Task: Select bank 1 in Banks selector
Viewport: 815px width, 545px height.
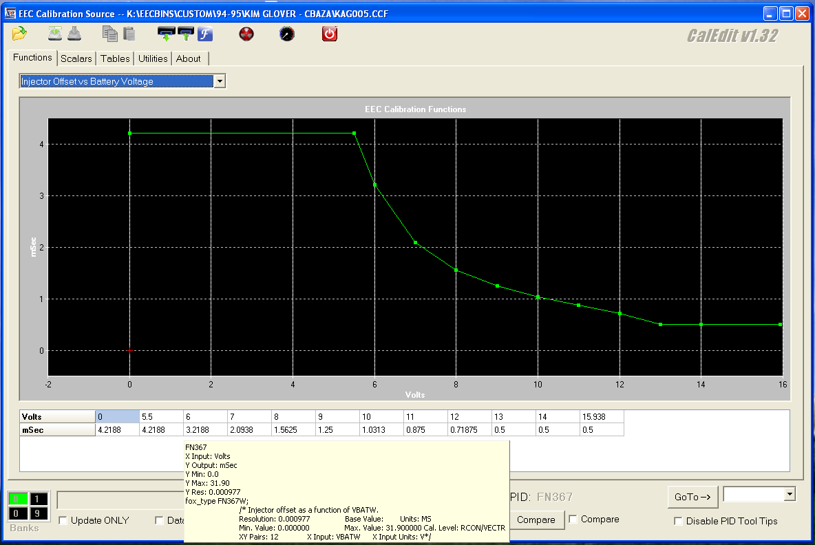Action: 37,499
